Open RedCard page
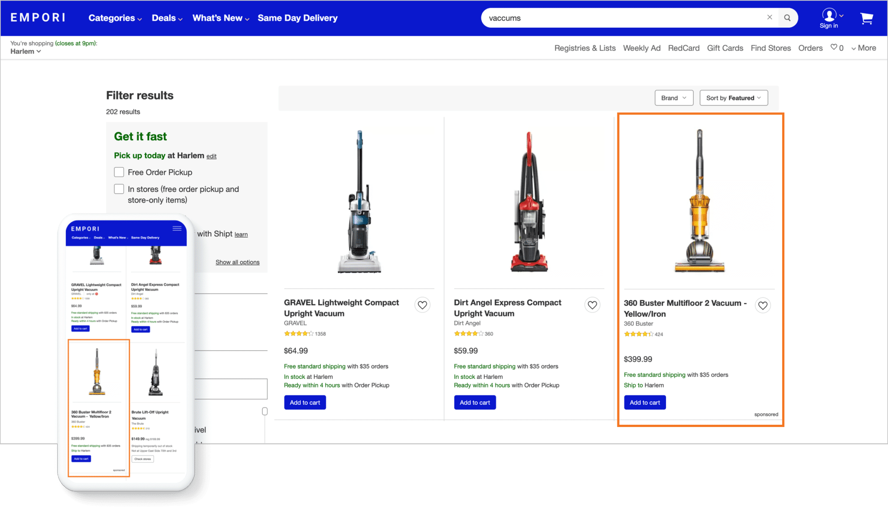 coord(684,48)
